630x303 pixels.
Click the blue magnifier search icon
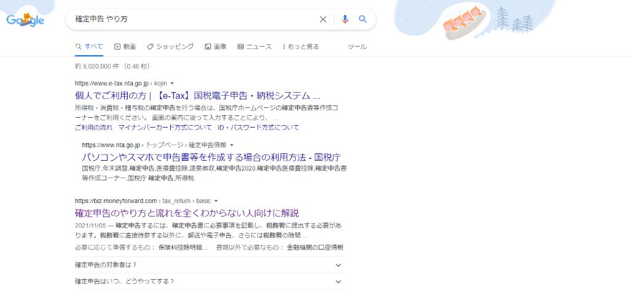point(363,19)
